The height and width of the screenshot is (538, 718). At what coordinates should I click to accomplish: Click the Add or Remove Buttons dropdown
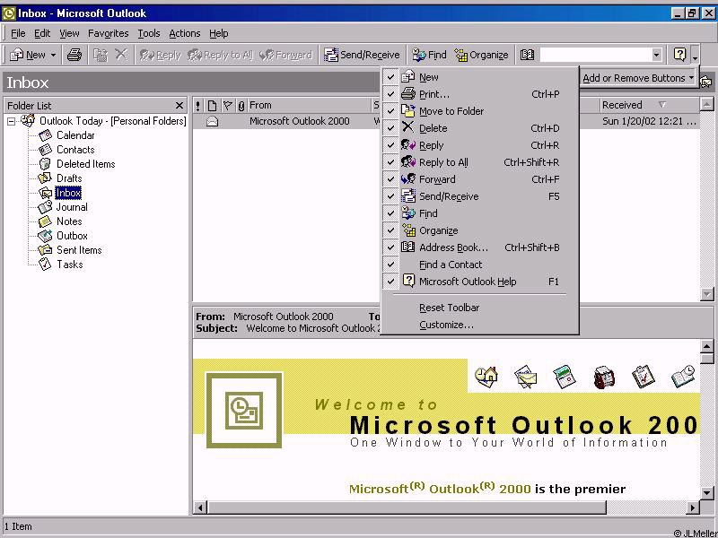click(x=638, y=78)
